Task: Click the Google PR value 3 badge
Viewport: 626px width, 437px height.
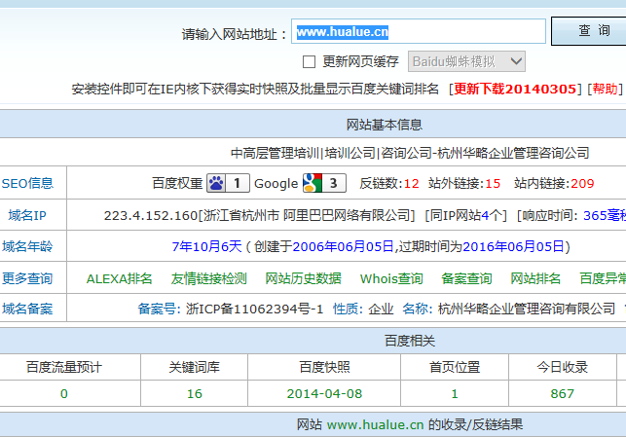Action: coord(334,183)
